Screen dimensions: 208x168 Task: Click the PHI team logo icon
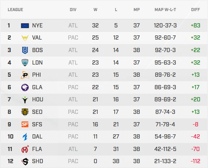coord(25,75)
